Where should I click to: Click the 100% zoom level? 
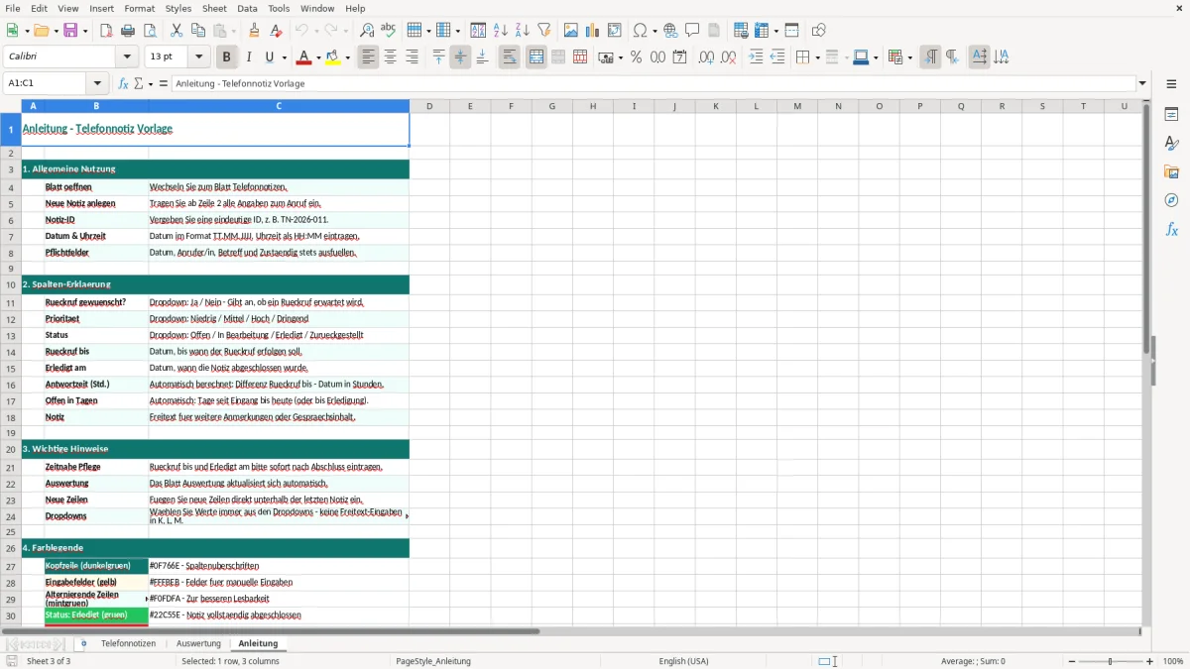point(1173,661)
